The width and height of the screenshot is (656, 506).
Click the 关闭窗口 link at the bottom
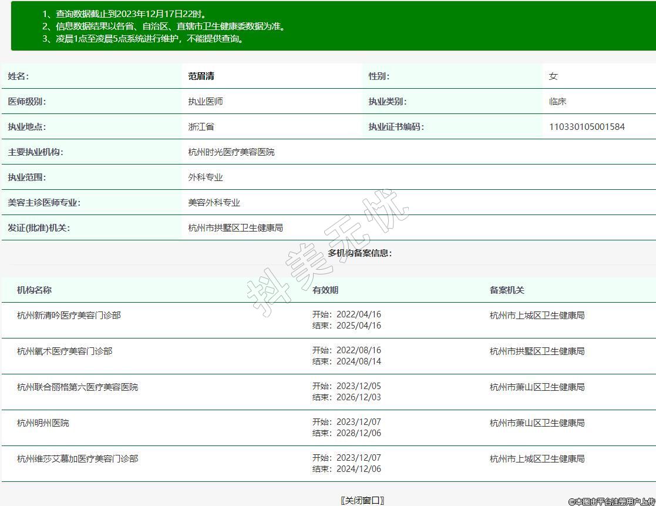(362, 500)
